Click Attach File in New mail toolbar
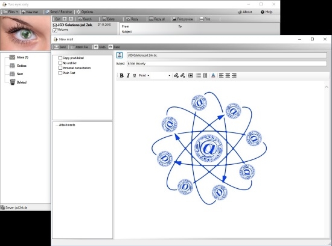 (x=79, y=47)
